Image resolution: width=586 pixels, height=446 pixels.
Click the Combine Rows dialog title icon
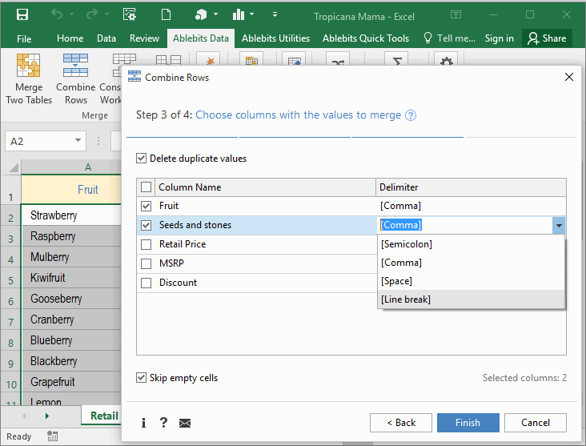[134, 76]
